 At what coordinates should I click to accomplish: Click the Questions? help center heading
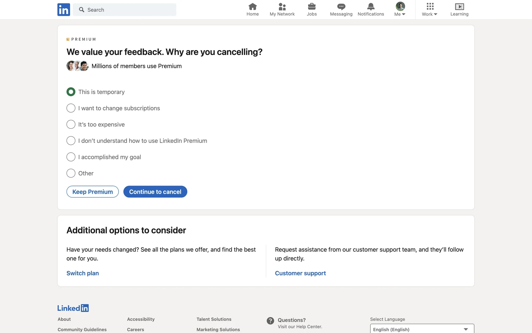pyautogui.click(x=291, y=320)
